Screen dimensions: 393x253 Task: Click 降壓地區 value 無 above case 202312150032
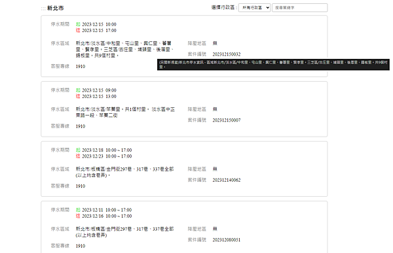[215, 43]
